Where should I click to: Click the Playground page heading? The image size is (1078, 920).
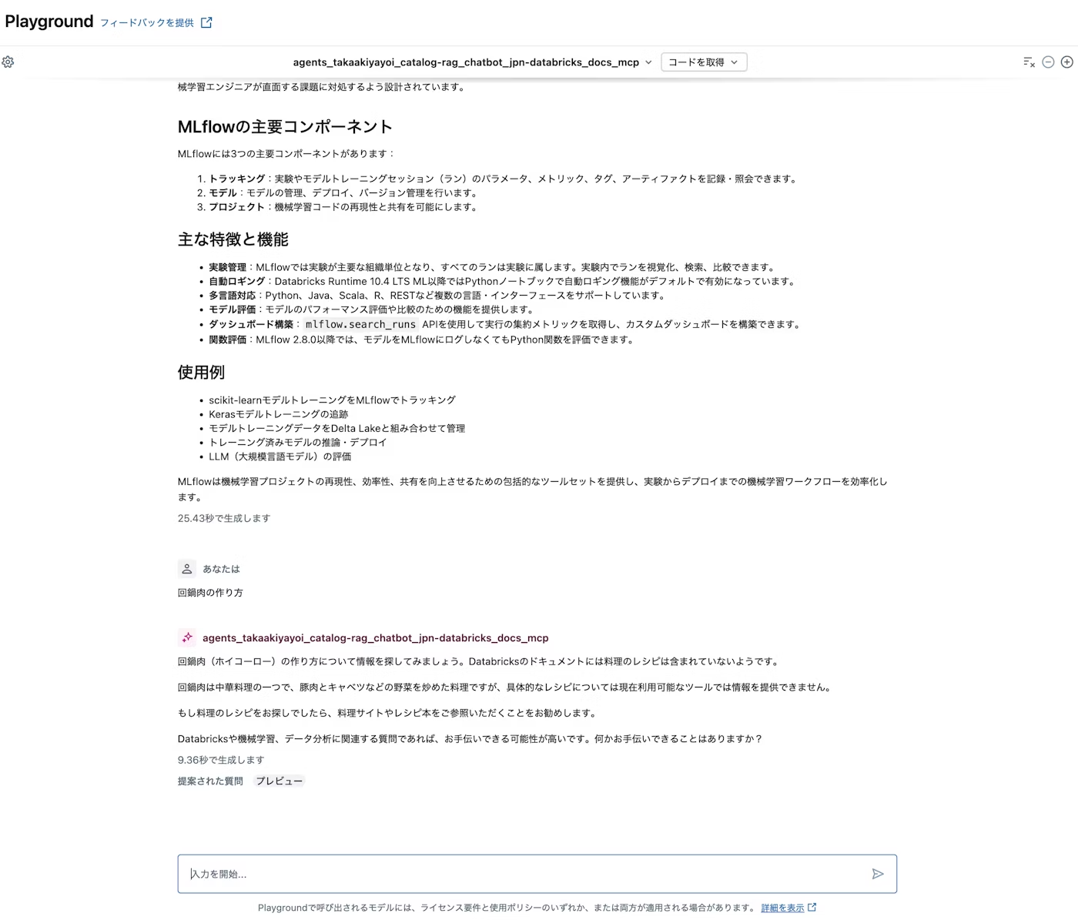tap(49, 22)
